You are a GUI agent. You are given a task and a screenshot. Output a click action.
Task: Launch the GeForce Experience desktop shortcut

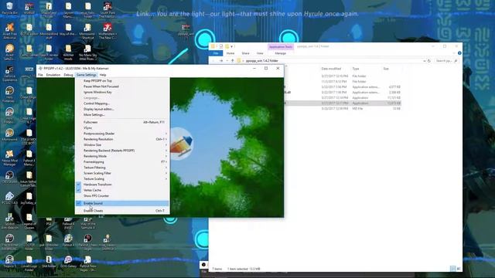[9, 73]
